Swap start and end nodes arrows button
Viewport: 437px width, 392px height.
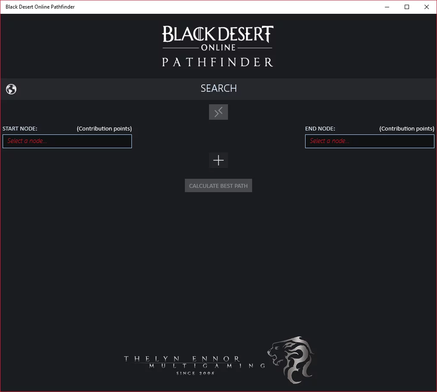(218, 112)
